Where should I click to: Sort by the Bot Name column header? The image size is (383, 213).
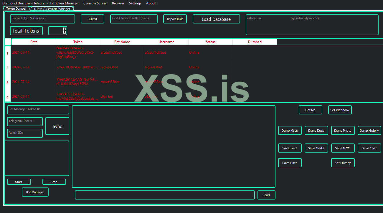(x=122, y=42)
